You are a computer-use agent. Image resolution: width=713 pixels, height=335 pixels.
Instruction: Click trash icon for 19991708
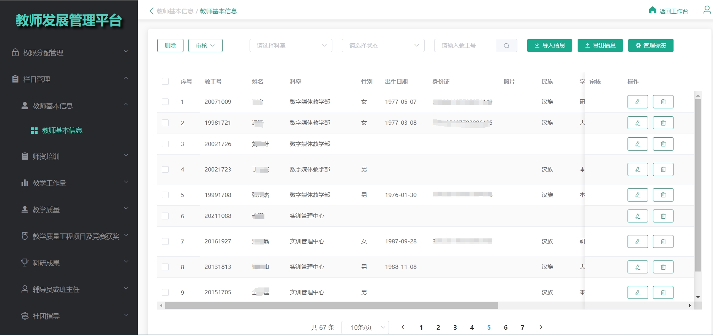[663, 195]
